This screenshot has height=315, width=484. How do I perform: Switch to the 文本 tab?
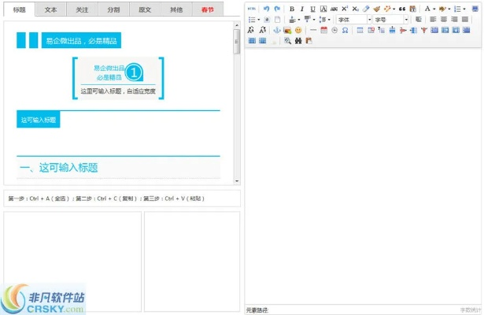50,9
